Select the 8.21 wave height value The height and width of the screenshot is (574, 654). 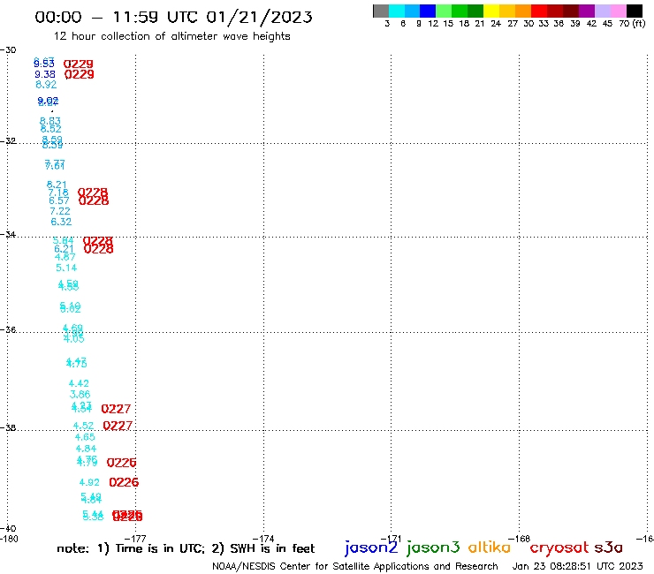coord(57,185)
